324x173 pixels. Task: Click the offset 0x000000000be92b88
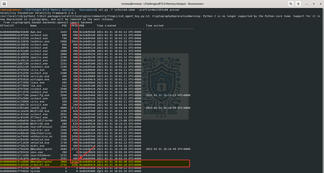click(15, 32)
